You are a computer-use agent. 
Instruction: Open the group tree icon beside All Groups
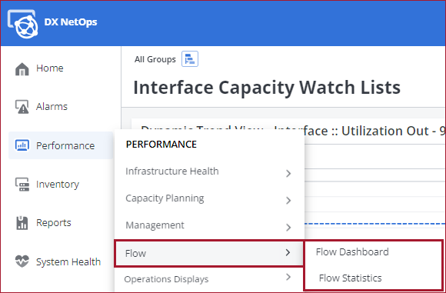click(190, 59)
